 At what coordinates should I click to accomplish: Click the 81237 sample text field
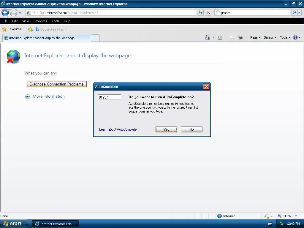point(109,97)
